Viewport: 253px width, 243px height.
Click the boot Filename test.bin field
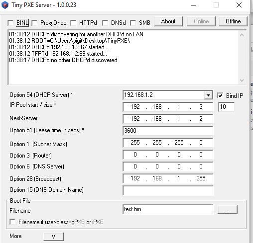click(x=168, y=209)
